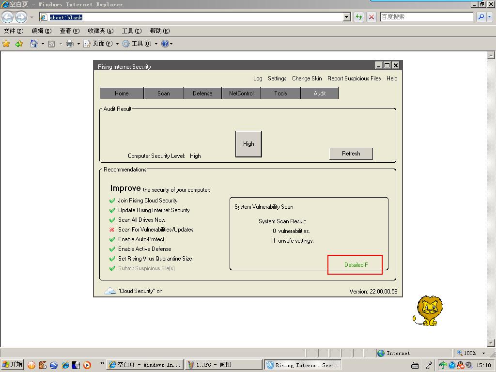Switch to the Defense tab

click(202, 93)
